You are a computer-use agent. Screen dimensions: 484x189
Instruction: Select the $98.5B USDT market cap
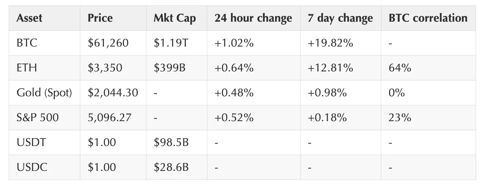[171, 142]
